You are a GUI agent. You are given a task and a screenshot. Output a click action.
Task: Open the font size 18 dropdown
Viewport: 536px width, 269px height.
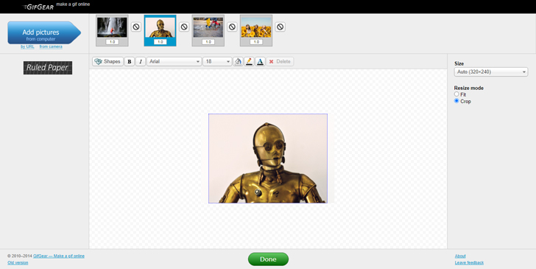click(217, 62)
